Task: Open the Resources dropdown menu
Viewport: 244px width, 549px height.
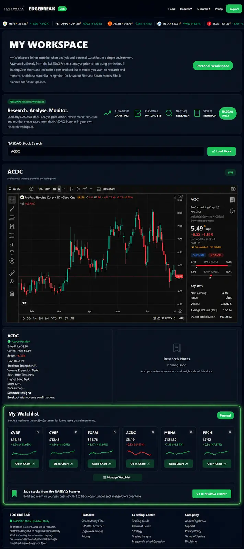Action: (x=204, y=9)
